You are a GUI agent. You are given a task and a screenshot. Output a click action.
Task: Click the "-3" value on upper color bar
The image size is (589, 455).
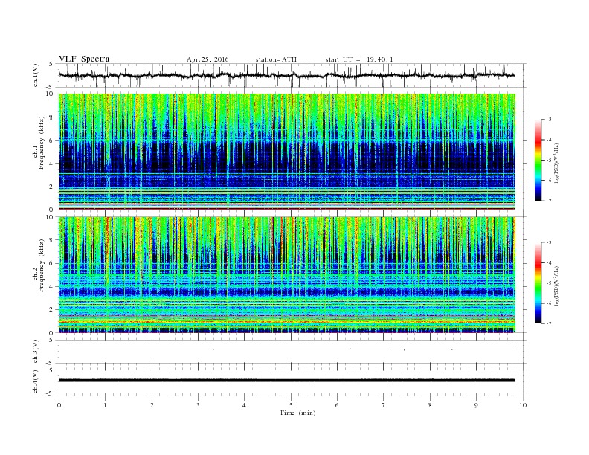tap(548, 120)
